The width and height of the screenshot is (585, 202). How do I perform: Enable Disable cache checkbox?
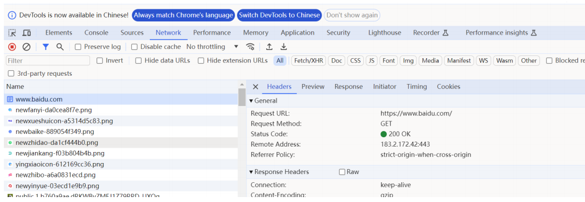click(134, 47)
